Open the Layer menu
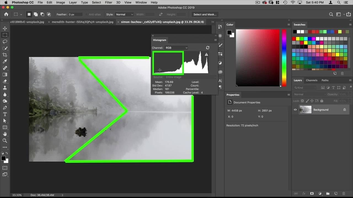Image resolution: width=353 pixels, height=198 pixels. [x=73, y=2]
